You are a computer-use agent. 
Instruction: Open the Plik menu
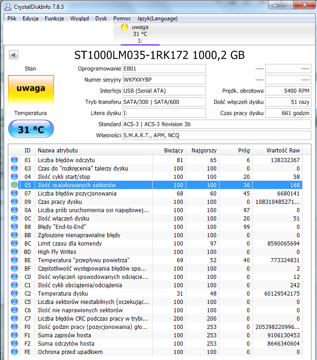[12, 19]
